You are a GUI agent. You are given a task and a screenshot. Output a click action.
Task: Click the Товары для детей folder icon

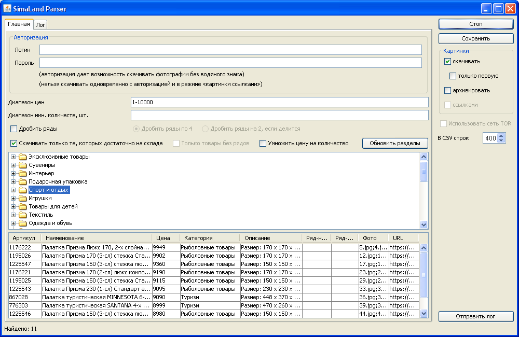click(22, 206)
